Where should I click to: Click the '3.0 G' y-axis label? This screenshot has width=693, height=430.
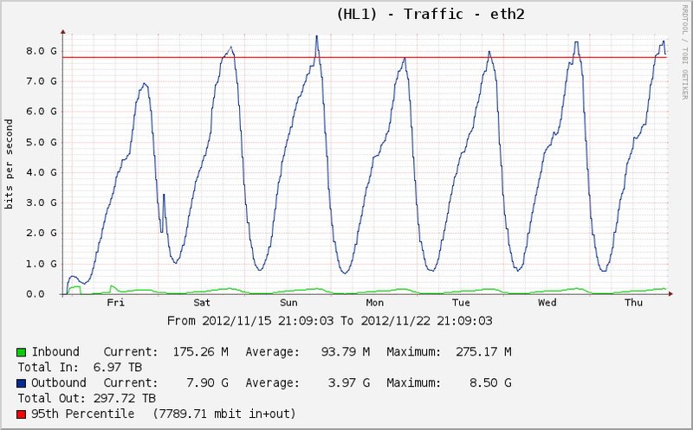[42, 203]
